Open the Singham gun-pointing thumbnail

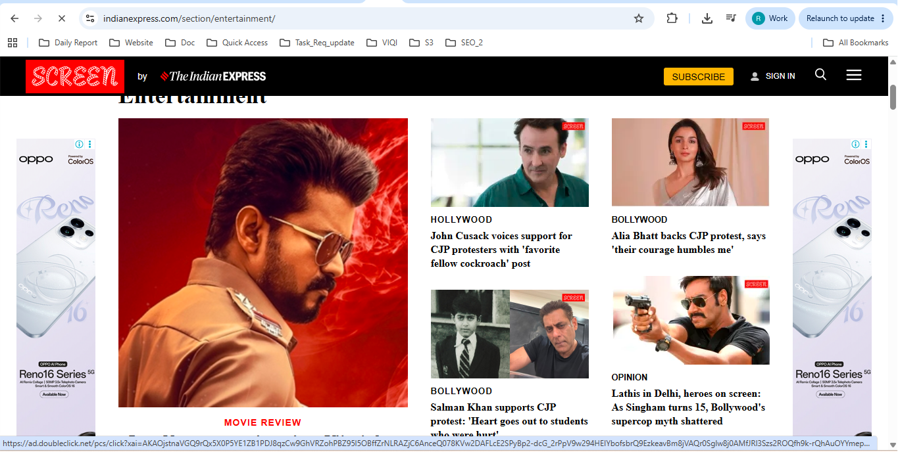[x=691, y=320]
